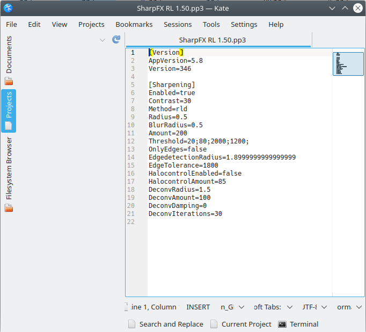Screen dimensions: 366x332
Task: Click the AppVersion=5.8 line
Action: tap(175, 61)
